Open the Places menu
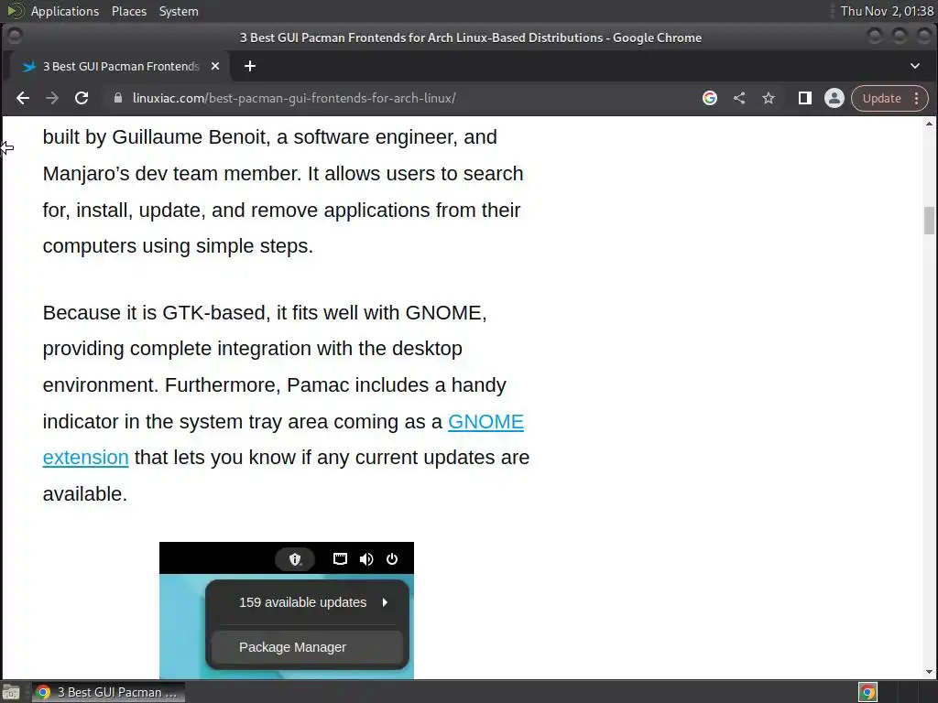The width and height of the screenshot is (938, 703). [x=128, y=11]
